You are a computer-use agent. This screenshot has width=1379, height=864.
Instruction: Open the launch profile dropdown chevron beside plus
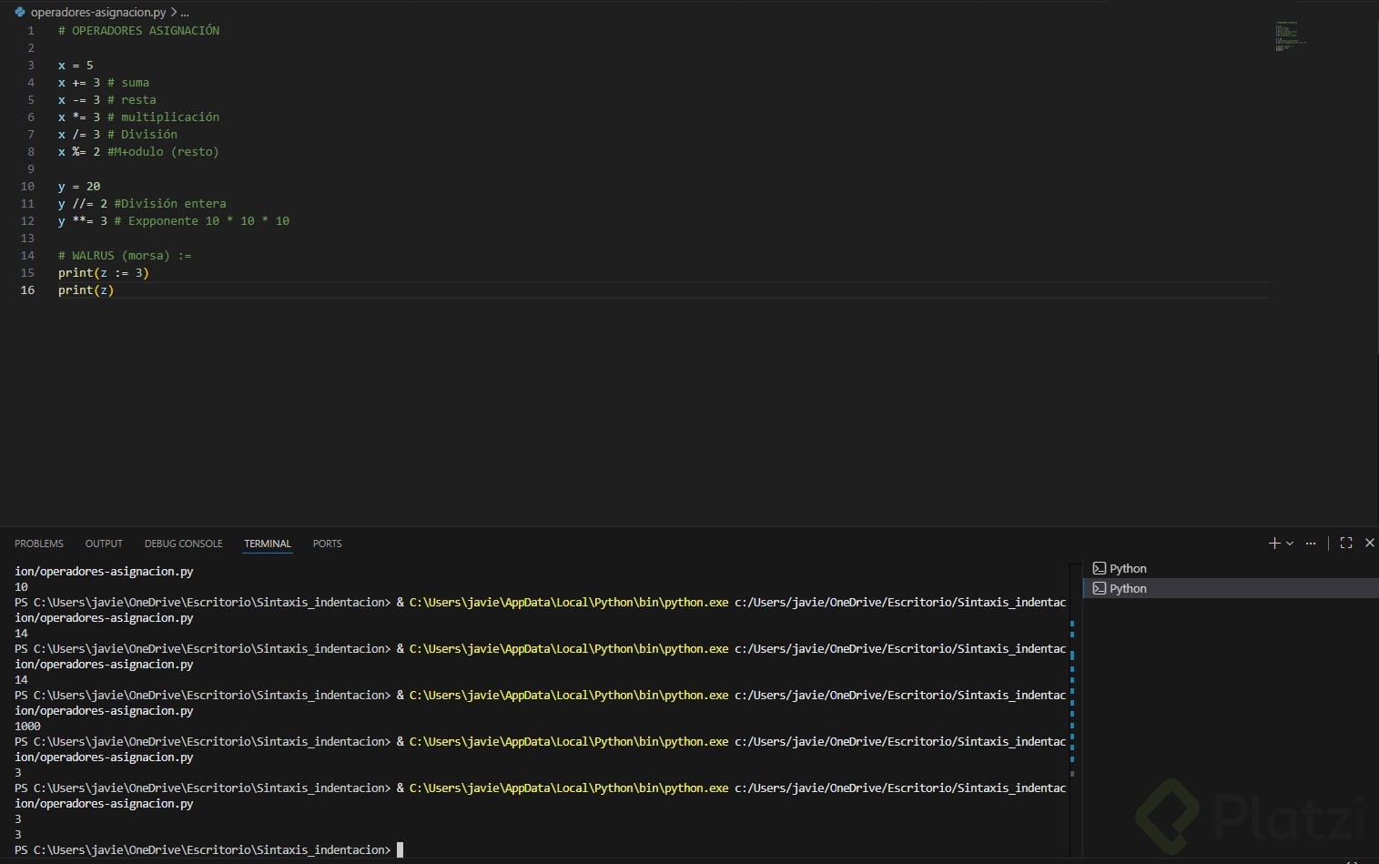[x=1290, y=544]
